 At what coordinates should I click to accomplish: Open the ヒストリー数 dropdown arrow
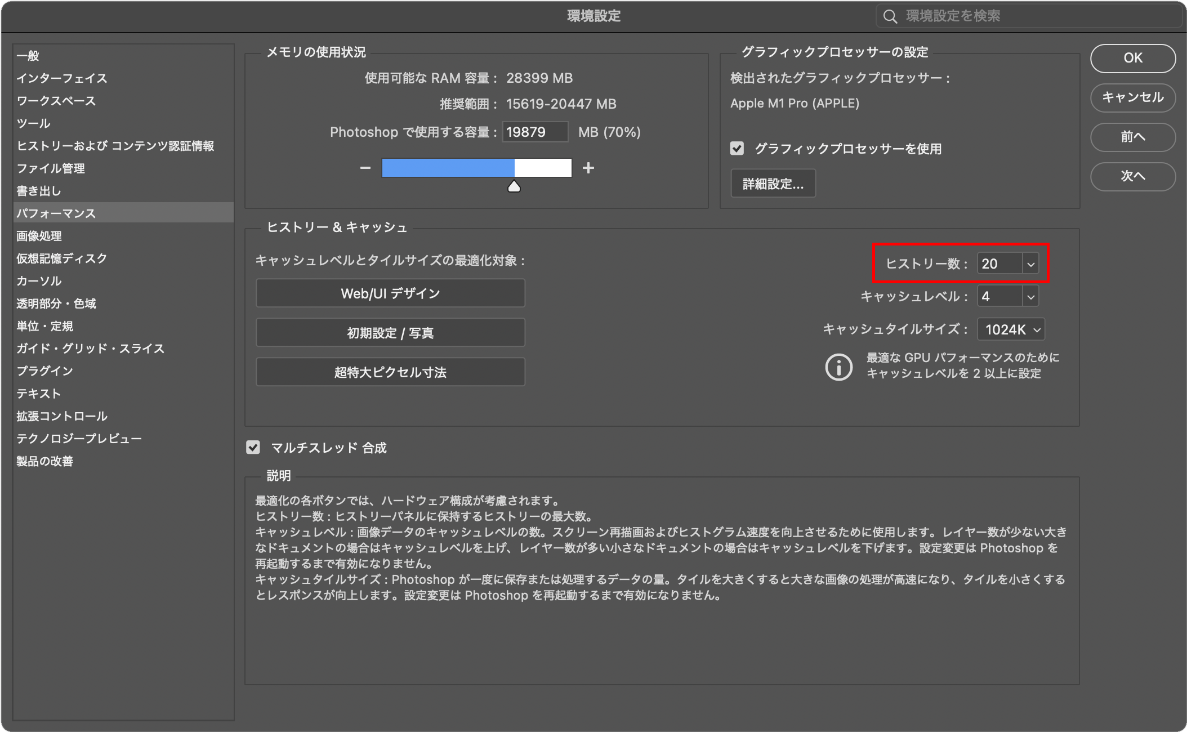pos(1030,264)
